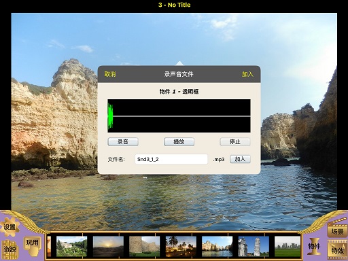Select the leaning tower of Pisa thumbnail

click(x=254, y=247)
